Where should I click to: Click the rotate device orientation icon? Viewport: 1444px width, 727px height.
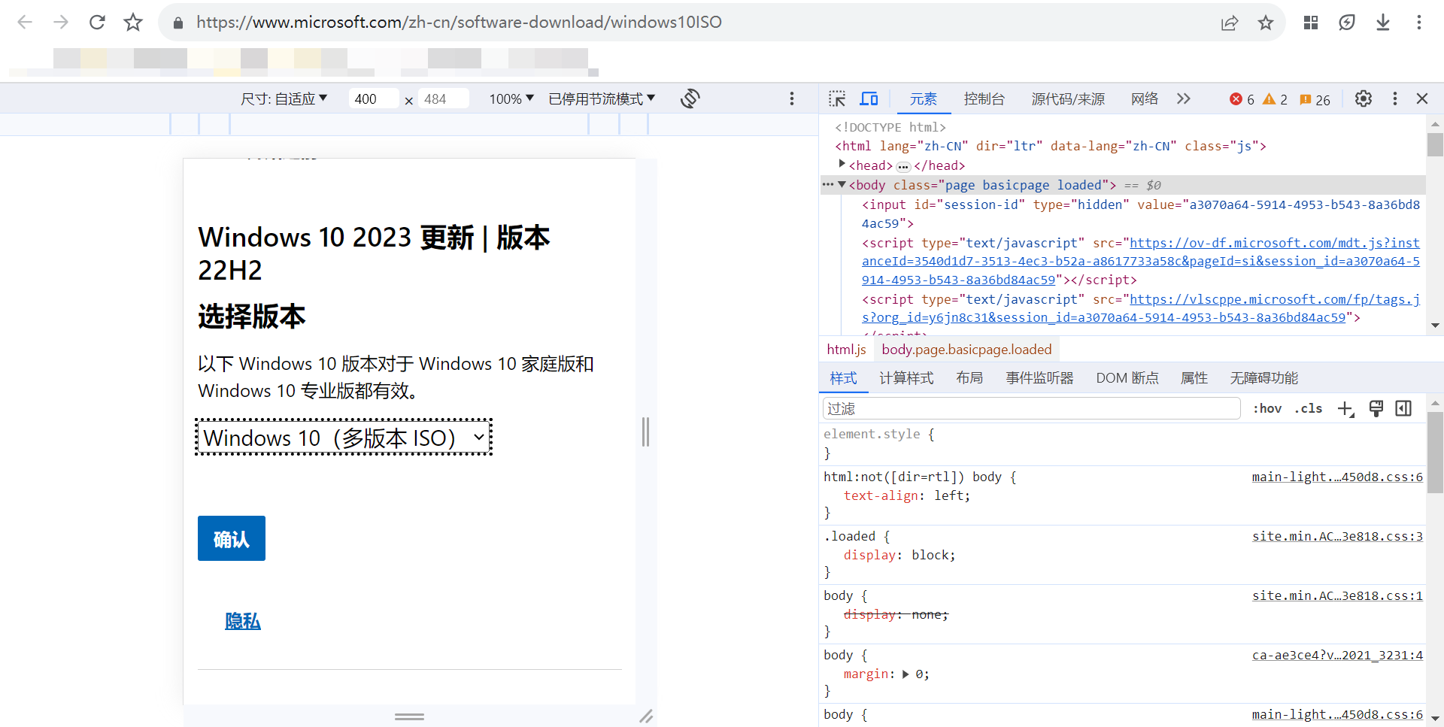690,98
